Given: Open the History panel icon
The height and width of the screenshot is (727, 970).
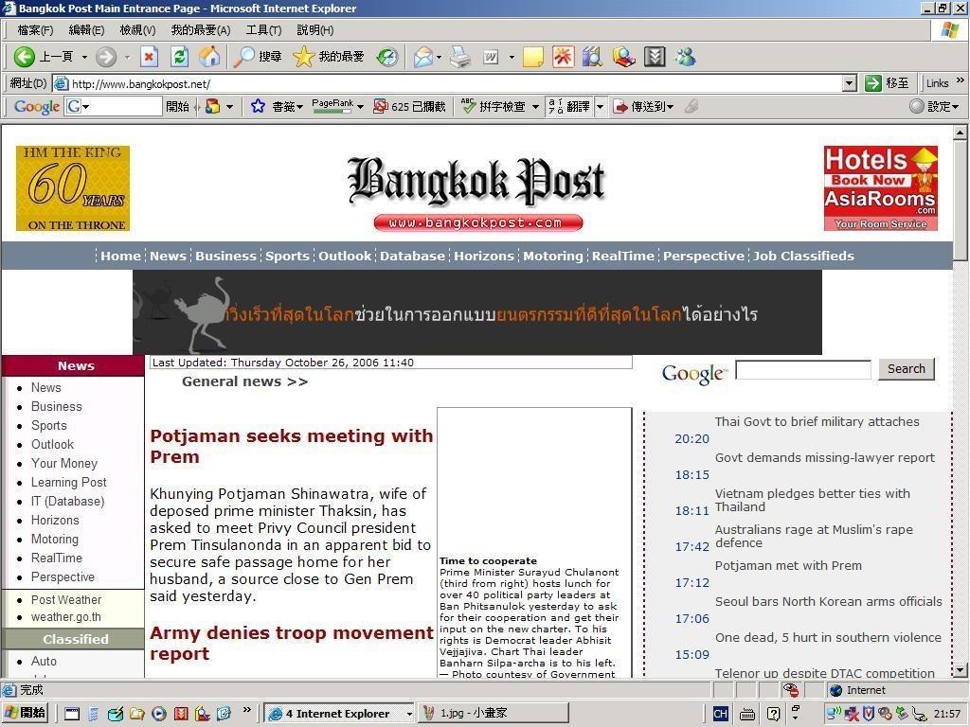Looking at the screenshot, I should click(386, 57).
